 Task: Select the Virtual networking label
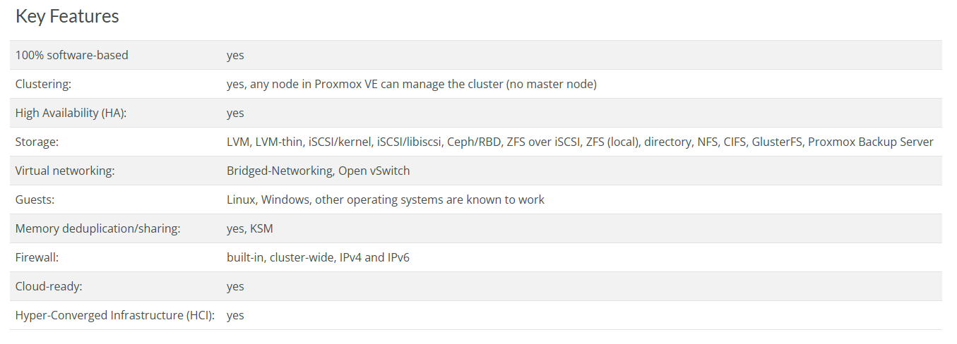(x=65, y=171)
